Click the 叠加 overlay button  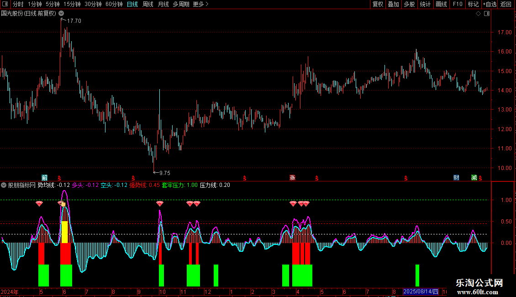point(393,4)
